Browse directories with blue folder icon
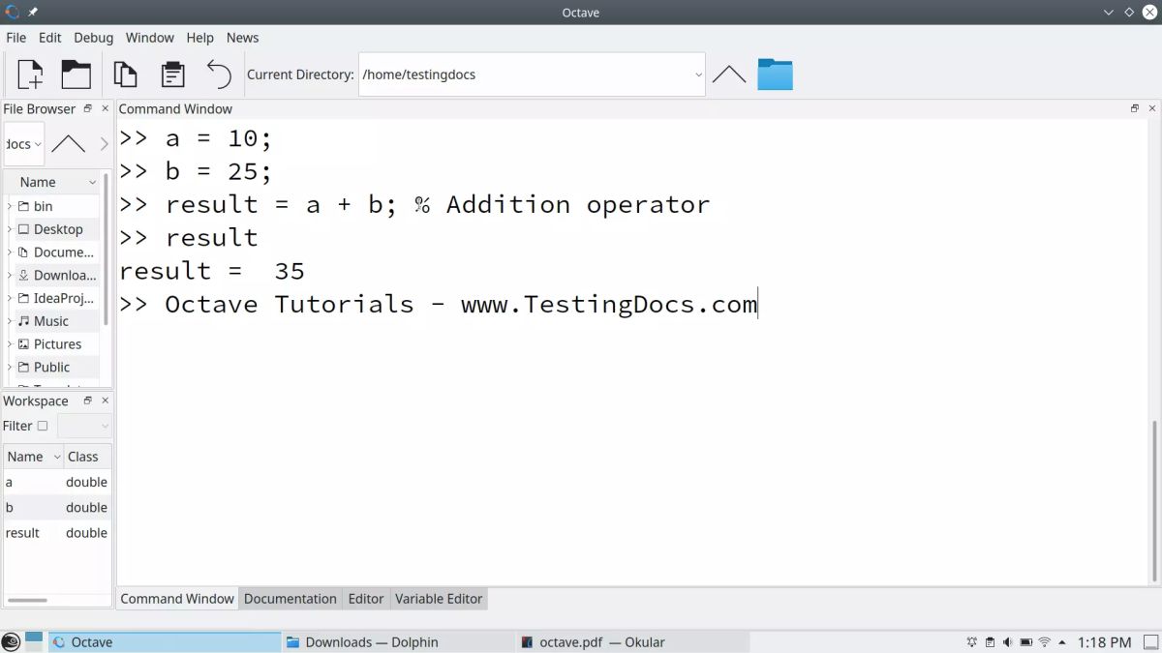1162x653 pixels. 775,74
